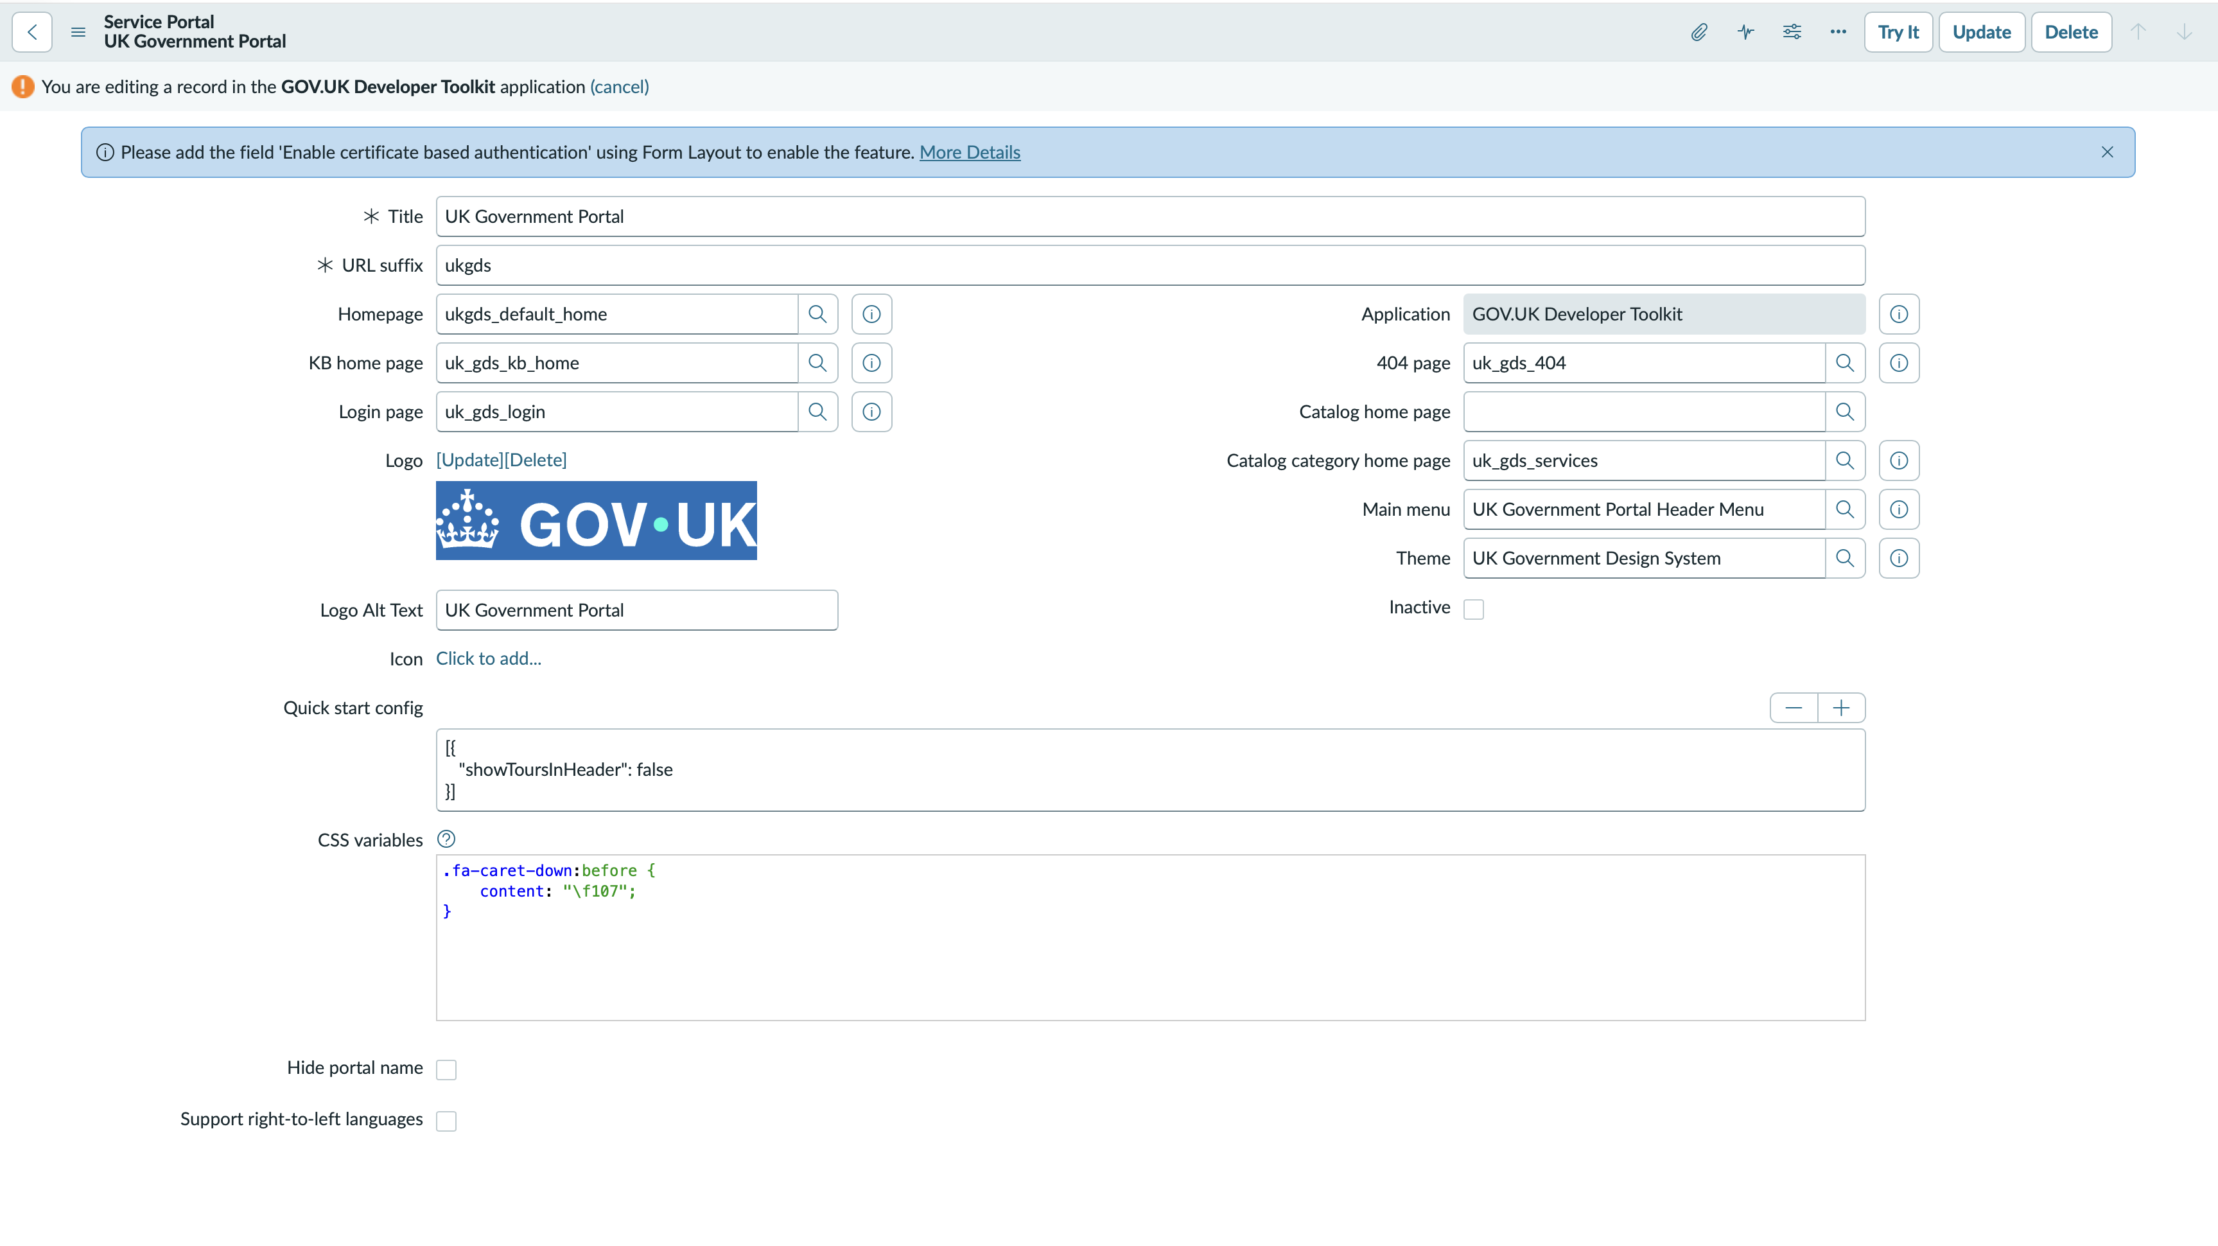The height and width of the screenshot is (1246, 2218).
Task: Preview the Theme record info icon
Action: click(x=1899, y=558)
